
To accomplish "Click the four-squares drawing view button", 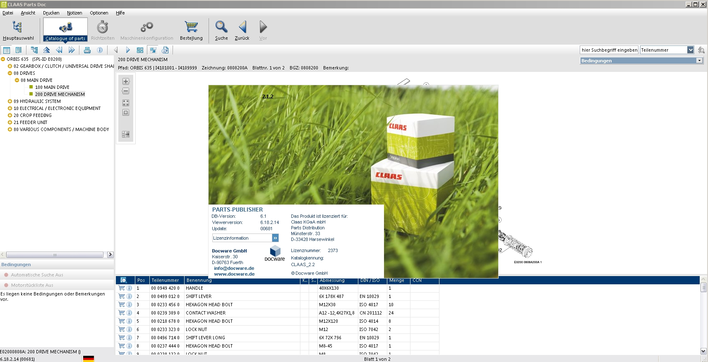I will pos(126,103).
